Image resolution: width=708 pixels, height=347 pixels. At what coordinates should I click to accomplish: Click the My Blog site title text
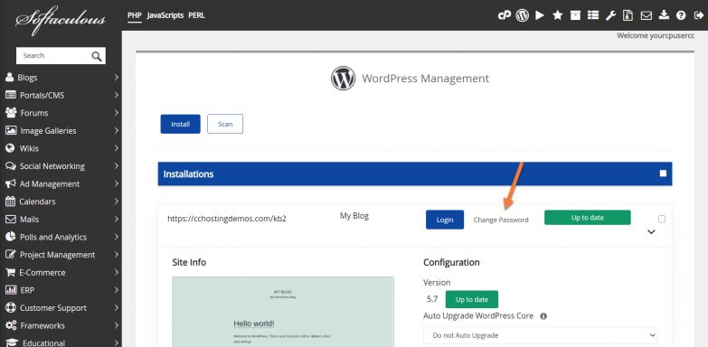pyautogui.click(x=354, y=216)
